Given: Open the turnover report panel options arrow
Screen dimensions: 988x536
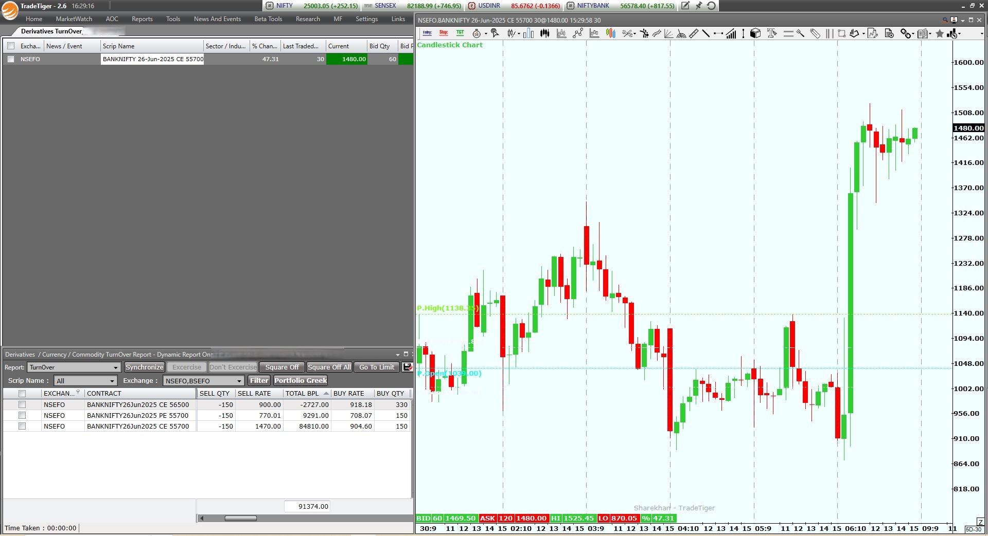Looking at the screenshot, I should [x=397, y=355].
